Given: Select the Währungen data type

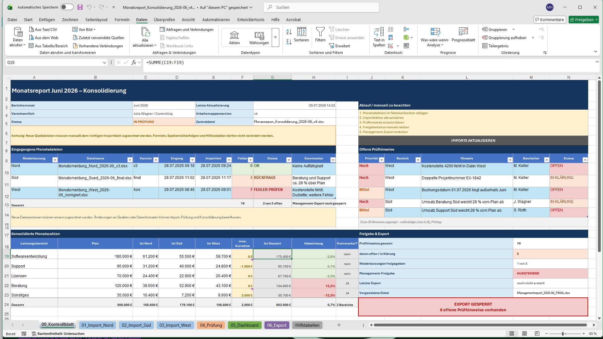Looking at the screenshot, I should click(259, 37).
